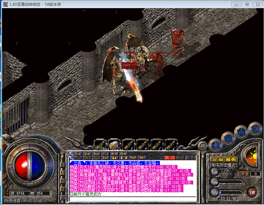Screen dimensions: 264x205
Task: Open the skills stars icon
Action: pos(241,132)
